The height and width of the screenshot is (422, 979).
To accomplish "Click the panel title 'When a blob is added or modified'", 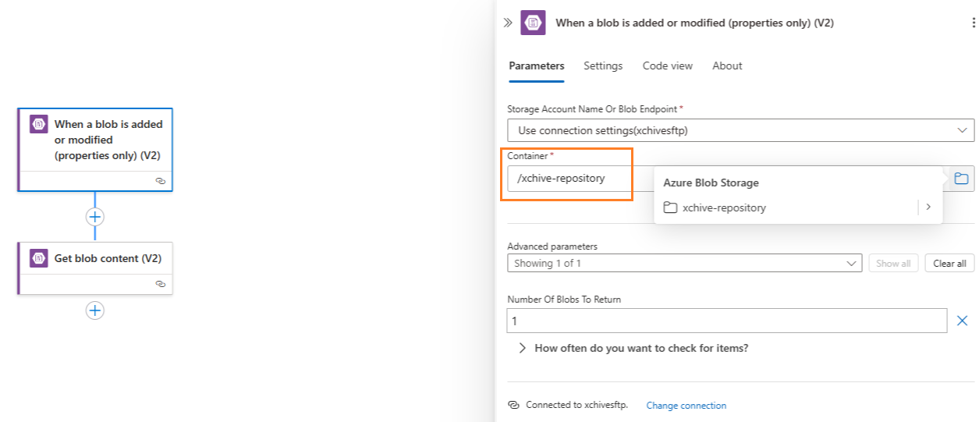I will (694, 23).
